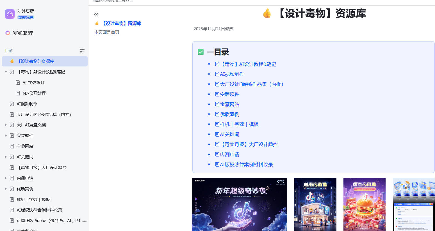Open the AI视频制作 link in 目录 list
435x231 pixels.
coord(229,74)
